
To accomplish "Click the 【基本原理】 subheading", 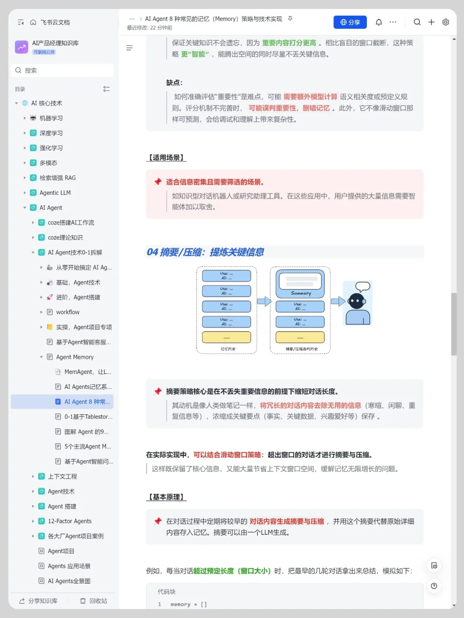I will [x=167, y=497].
